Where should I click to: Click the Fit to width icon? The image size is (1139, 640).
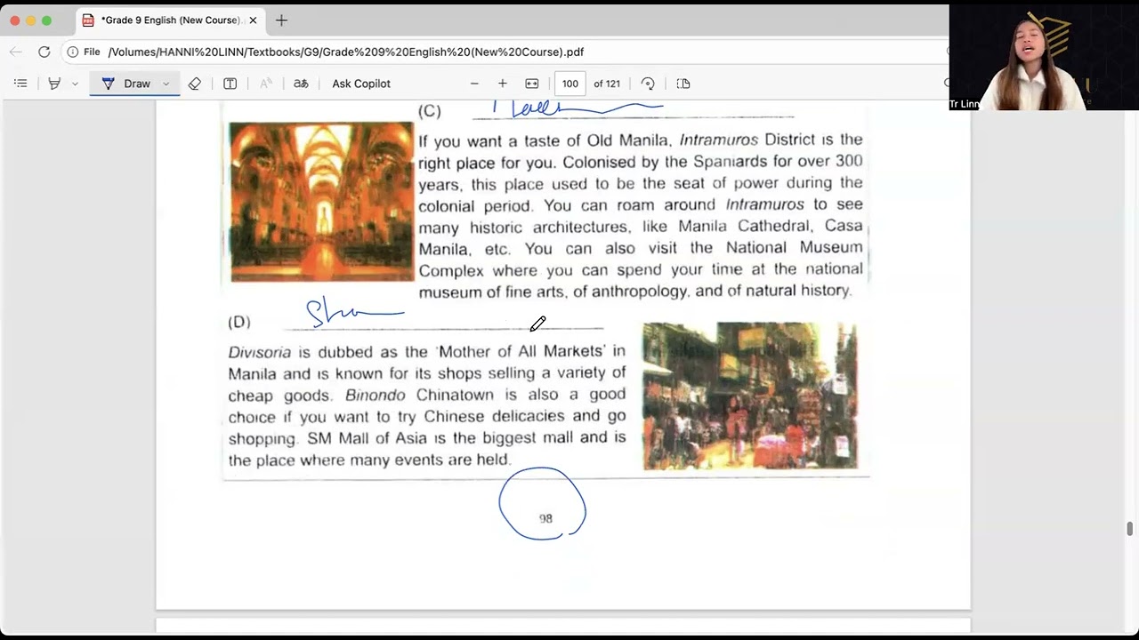click(x=532, y=84)
